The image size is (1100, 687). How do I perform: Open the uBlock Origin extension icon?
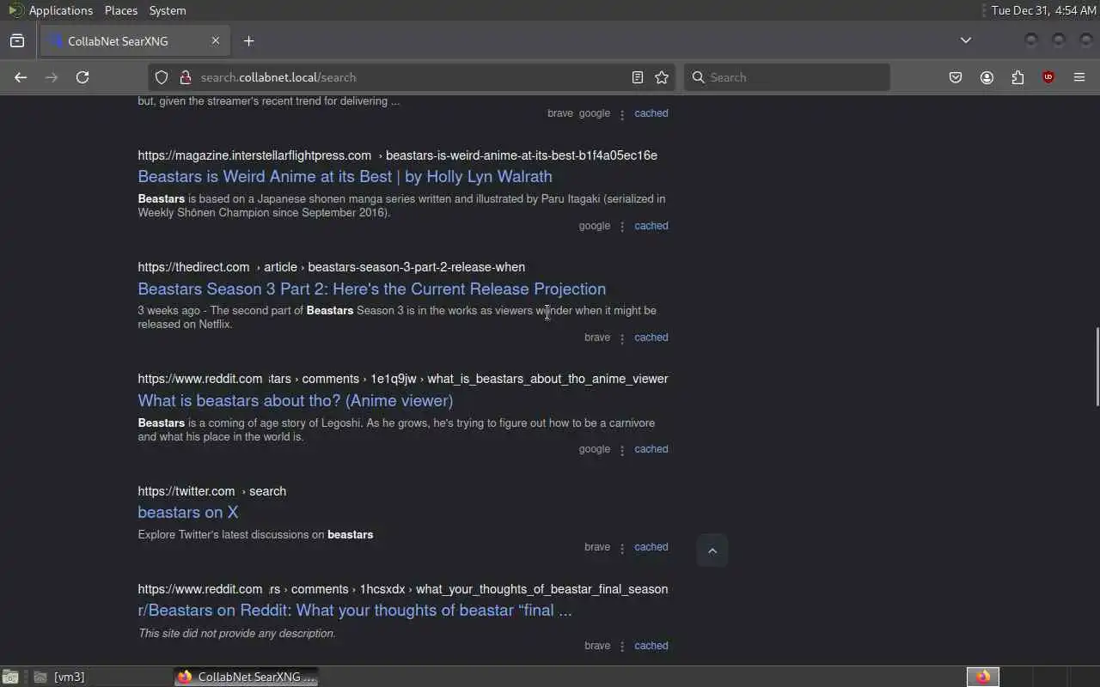click(1048, 77)
